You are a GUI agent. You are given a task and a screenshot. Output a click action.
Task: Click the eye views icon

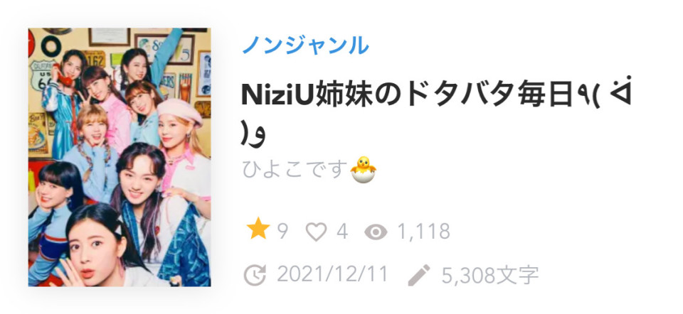(x=376, y=232)
